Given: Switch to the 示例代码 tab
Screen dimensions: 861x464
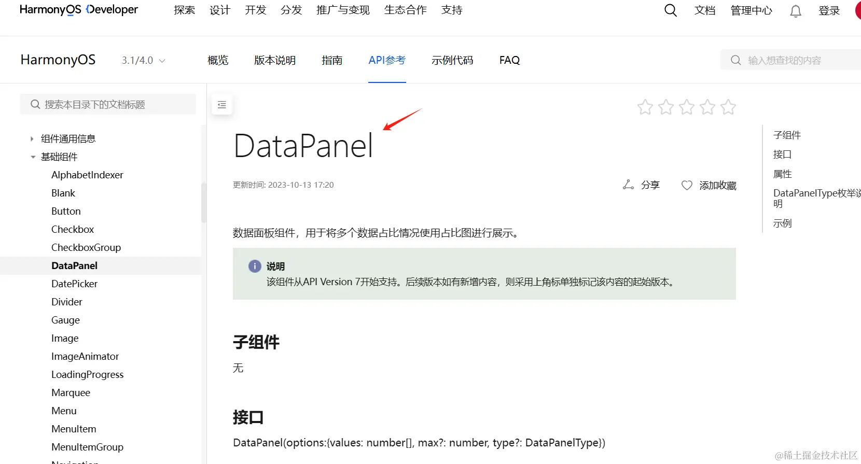Looking at the screenshot, I should click(452, 60).
